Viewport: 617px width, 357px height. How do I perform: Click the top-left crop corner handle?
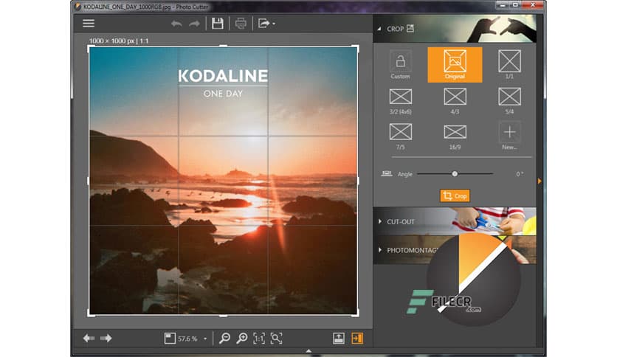(90, 47)
